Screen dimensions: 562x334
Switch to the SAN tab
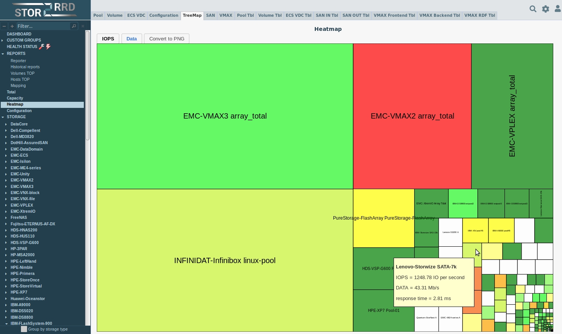click(210, 16)
